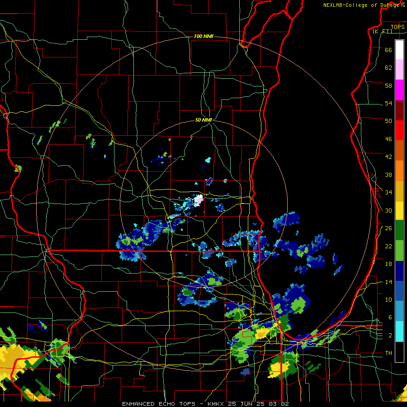
Task: Click the legend value "34"
Action: pyautogui.click(x=388, y=192)
